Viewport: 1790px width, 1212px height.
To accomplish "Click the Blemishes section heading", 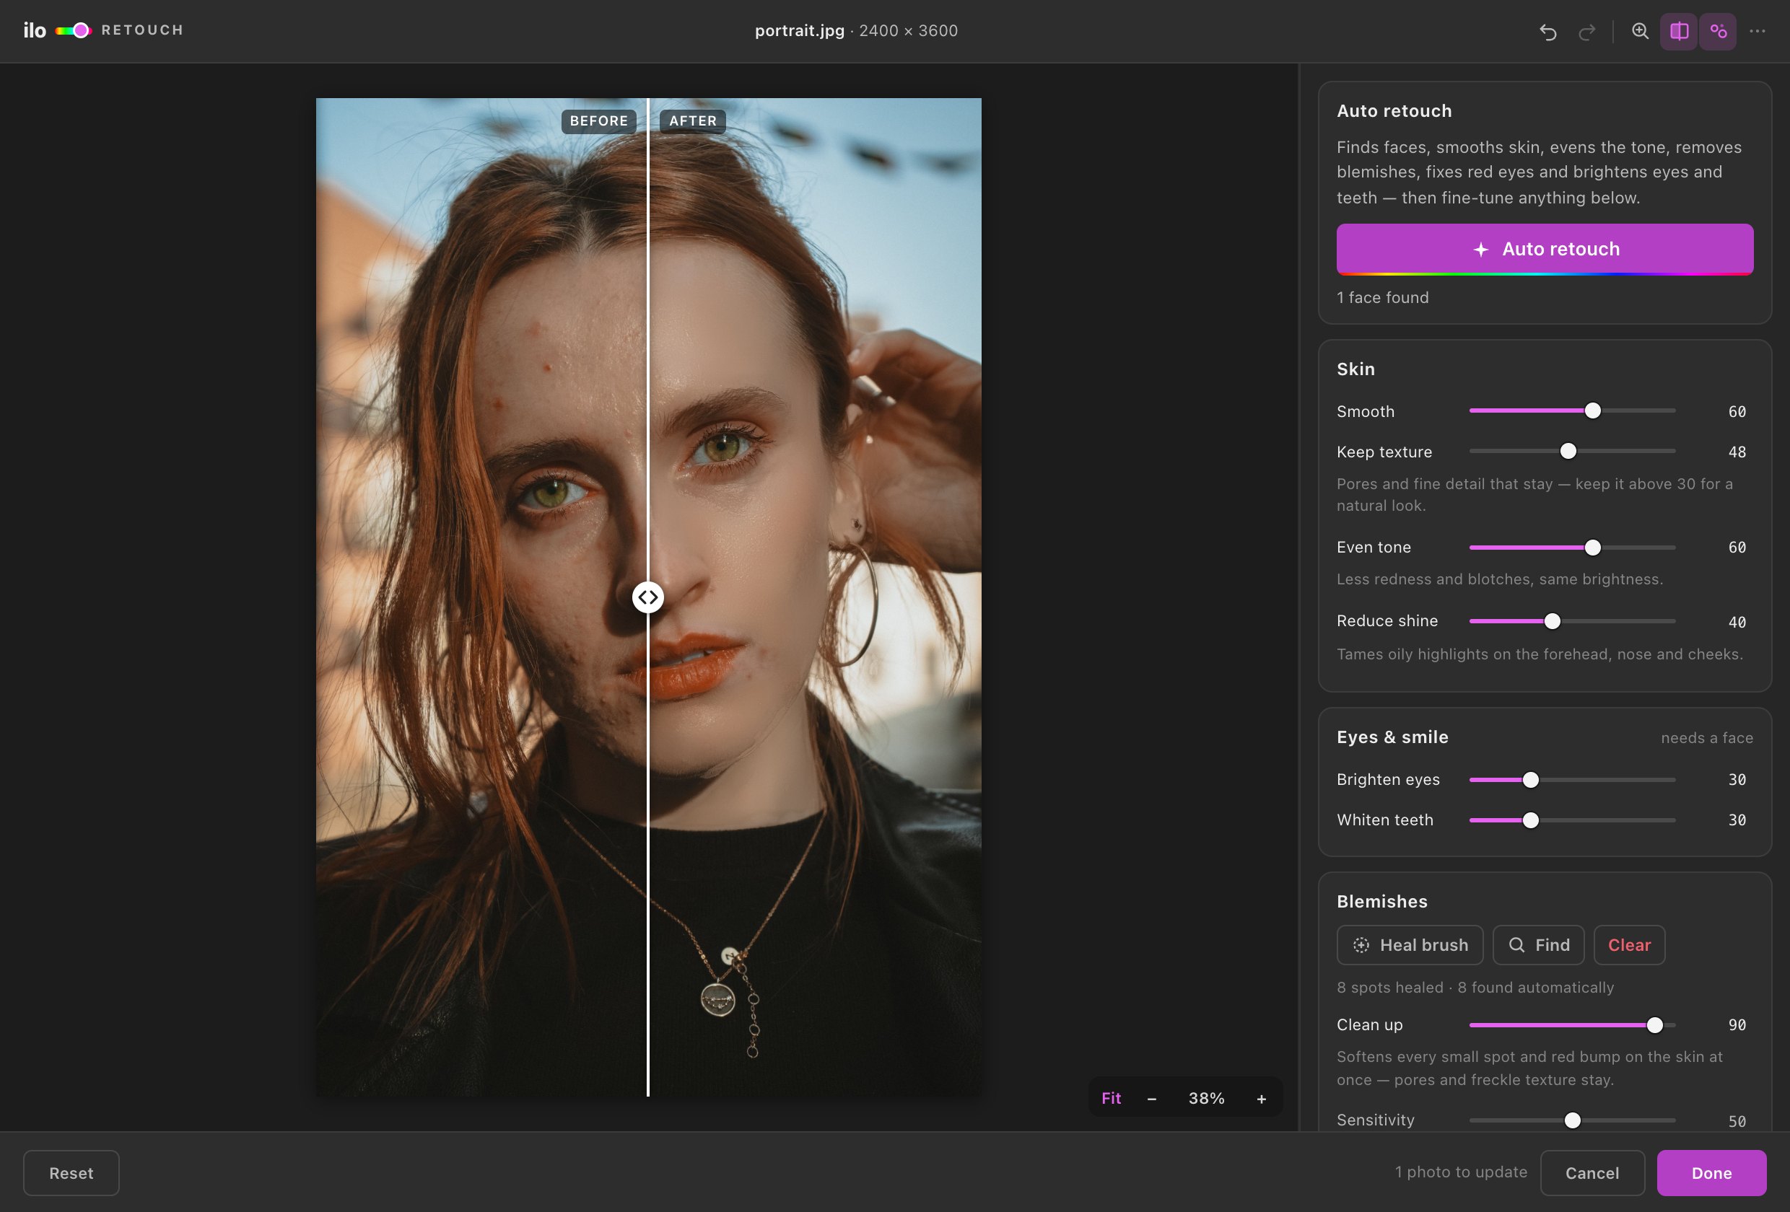I will (1381, 902).
